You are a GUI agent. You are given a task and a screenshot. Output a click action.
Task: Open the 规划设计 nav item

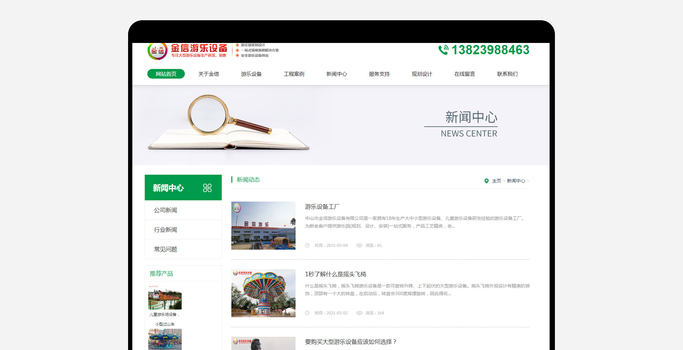tap(422, 74)
